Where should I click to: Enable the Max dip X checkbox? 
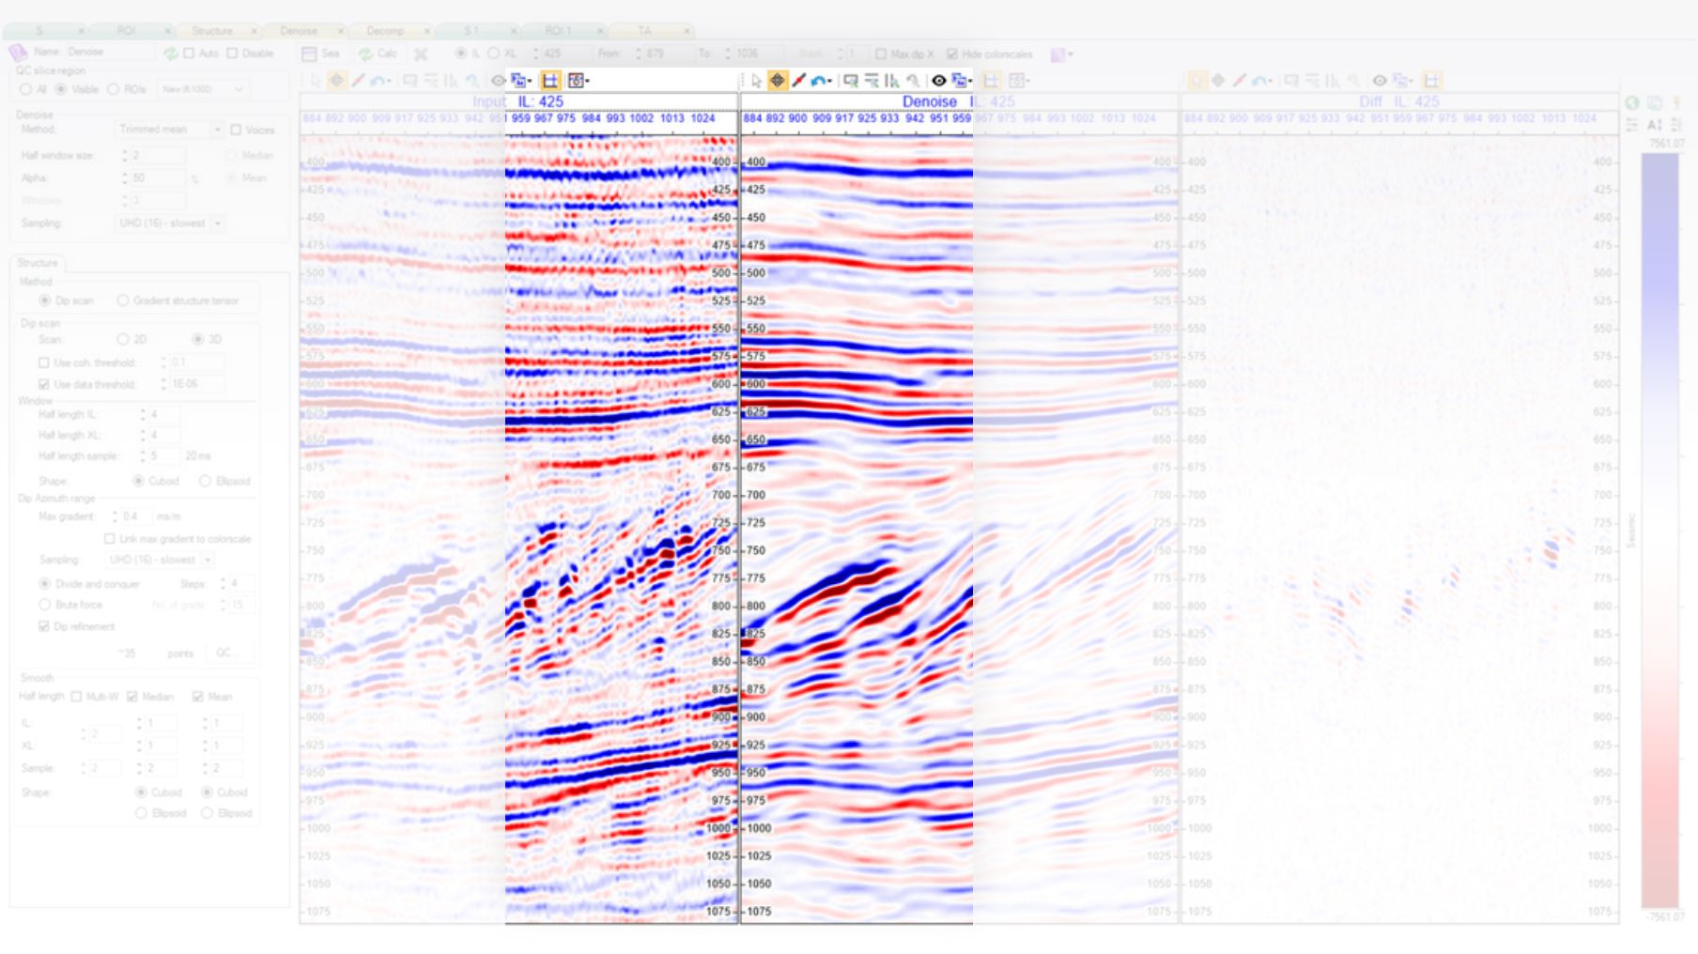click(881, 54)
